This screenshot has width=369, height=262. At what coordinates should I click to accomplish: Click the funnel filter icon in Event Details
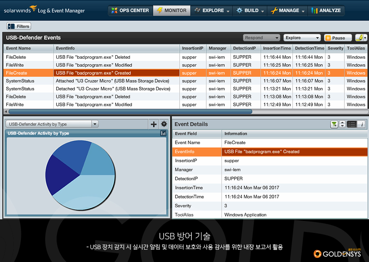point(334,124)
